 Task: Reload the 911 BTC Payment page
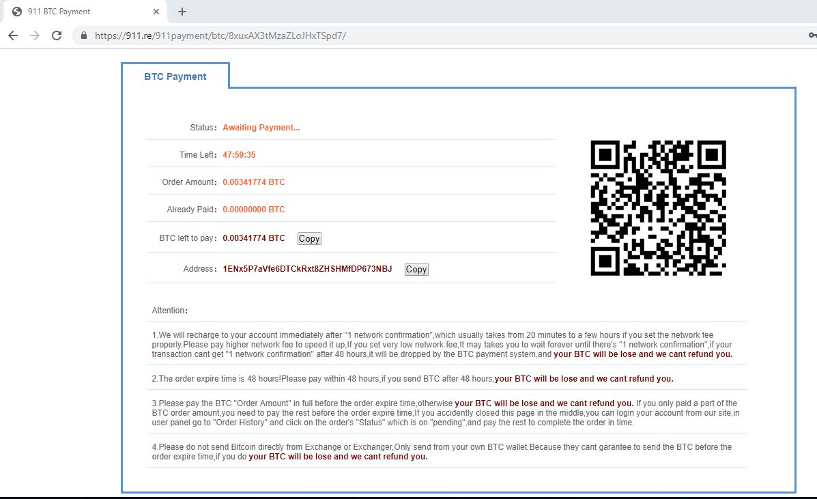[57, 35]
